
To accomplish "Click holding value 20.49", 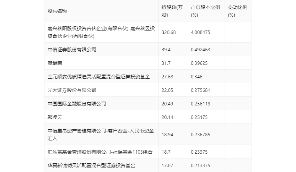I will (x=167, y=104).
